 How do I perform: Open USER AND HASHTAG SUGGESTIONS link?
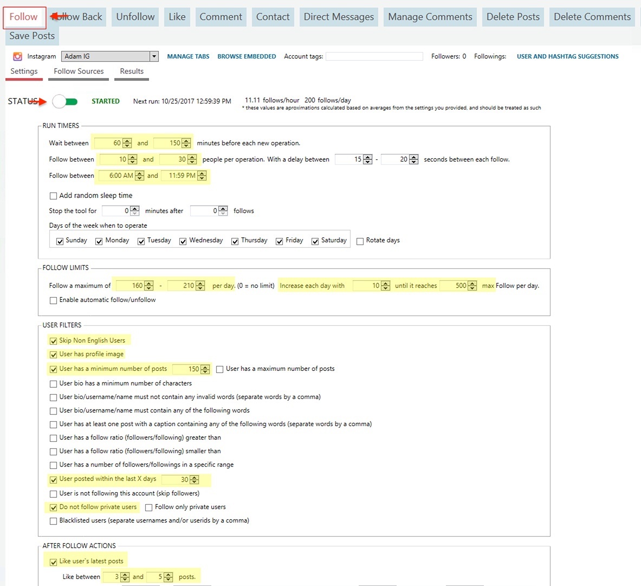pos(567,56)
